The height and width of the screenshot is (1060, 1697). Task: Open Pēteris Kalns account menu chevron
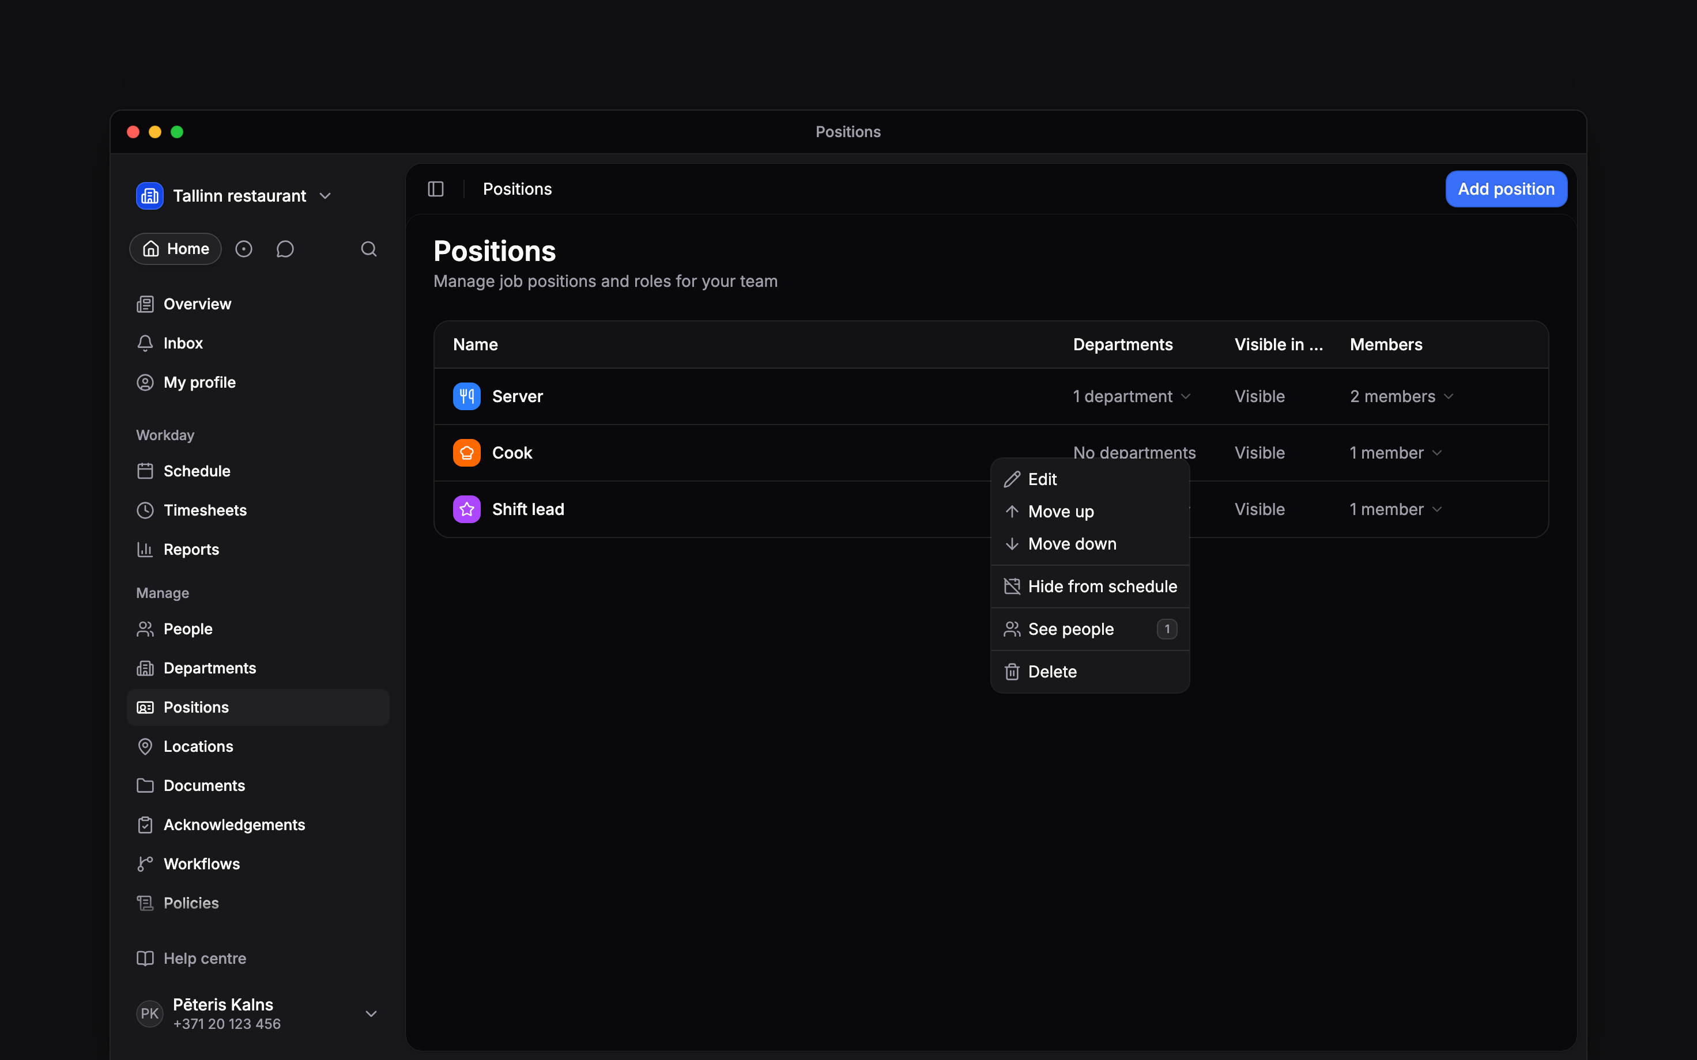(x=372, y=1014)
